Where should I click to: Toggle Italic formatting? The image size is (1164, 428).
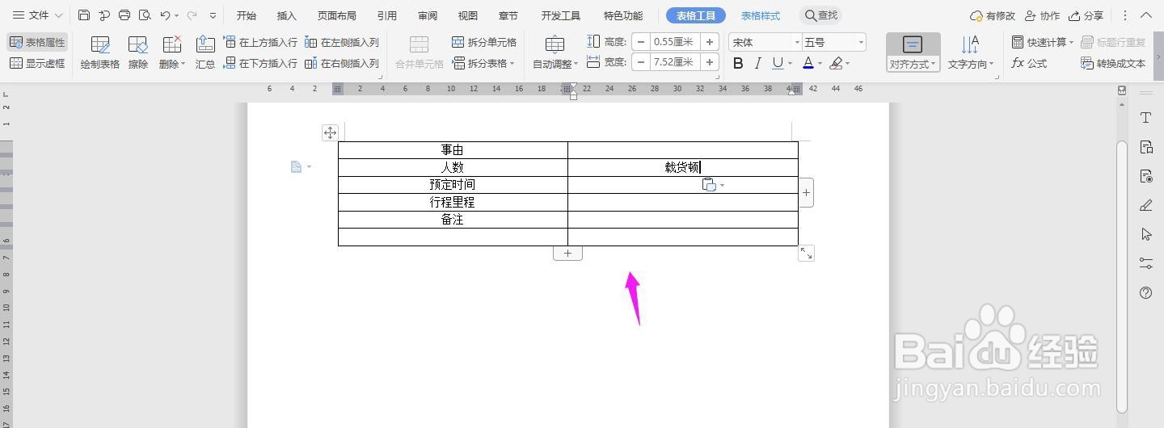(757, 63)
